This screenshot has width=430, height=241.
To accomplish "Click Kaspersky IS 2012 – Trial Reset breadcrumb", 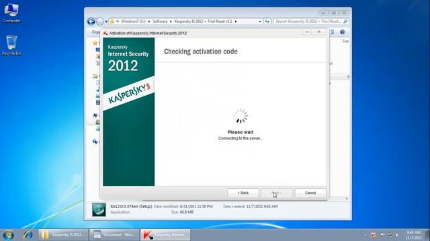I will [x=203, y=21].
